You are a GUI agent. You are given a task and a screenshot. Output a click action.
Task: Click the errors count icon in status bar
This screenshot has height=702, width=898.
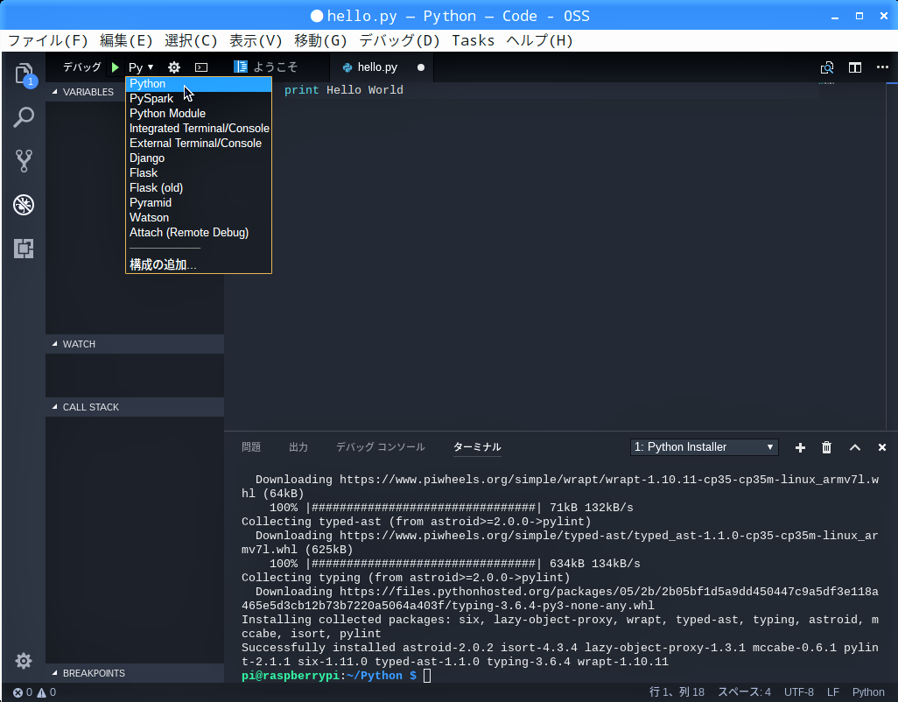tap(23, 692)
